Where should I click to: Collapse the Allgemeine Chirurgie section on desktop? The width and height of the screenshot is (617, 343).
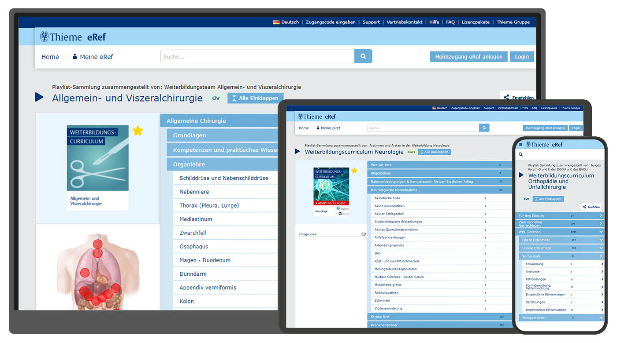tap(219, 121)
